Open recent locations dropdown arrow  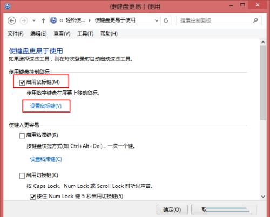tap(34, 20)
